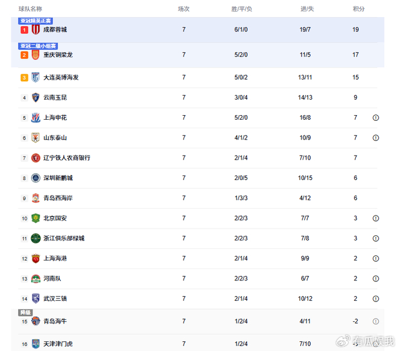Viewport: 399px width, 351px height.
Task: Open 浙江俱乐部绿城 team name link
Action: tap(64, 238)
